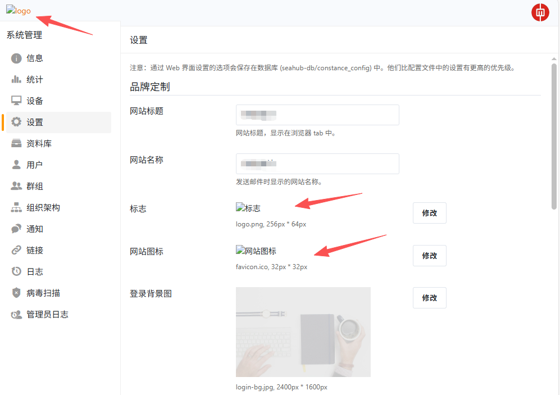Open the chain link icon for 链接
This screenshot has height=395, width=560.
(16, 251)
